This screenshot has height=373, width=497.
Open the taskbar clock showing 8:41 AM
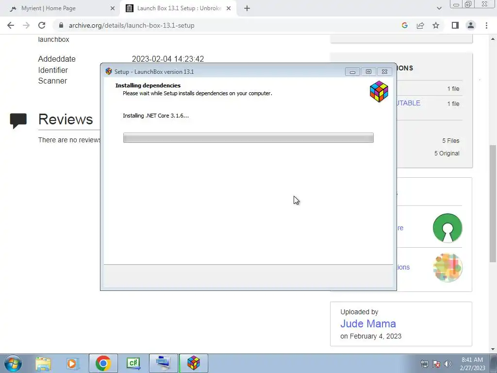pyautogui.click(x=472, y=364)
